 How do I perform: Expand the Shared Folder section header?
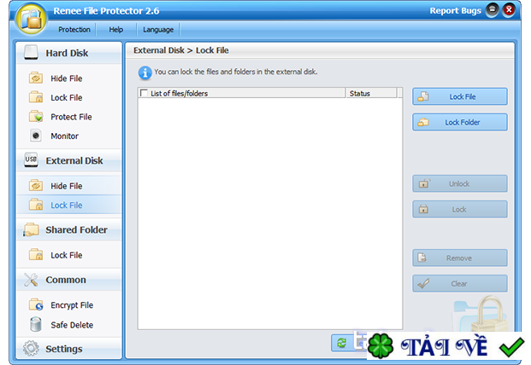[x=68, y=229]
